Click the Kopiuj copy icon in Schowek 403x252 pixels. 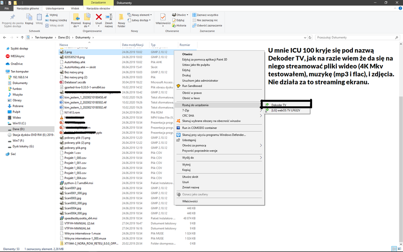point(29,17)
